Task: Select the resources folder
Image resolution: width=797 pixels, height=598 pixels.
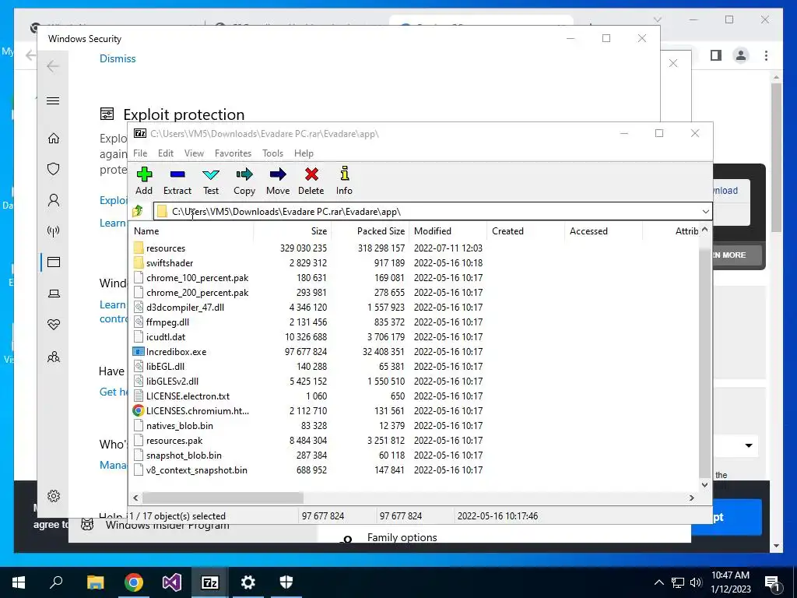Action: coord(166,248)
